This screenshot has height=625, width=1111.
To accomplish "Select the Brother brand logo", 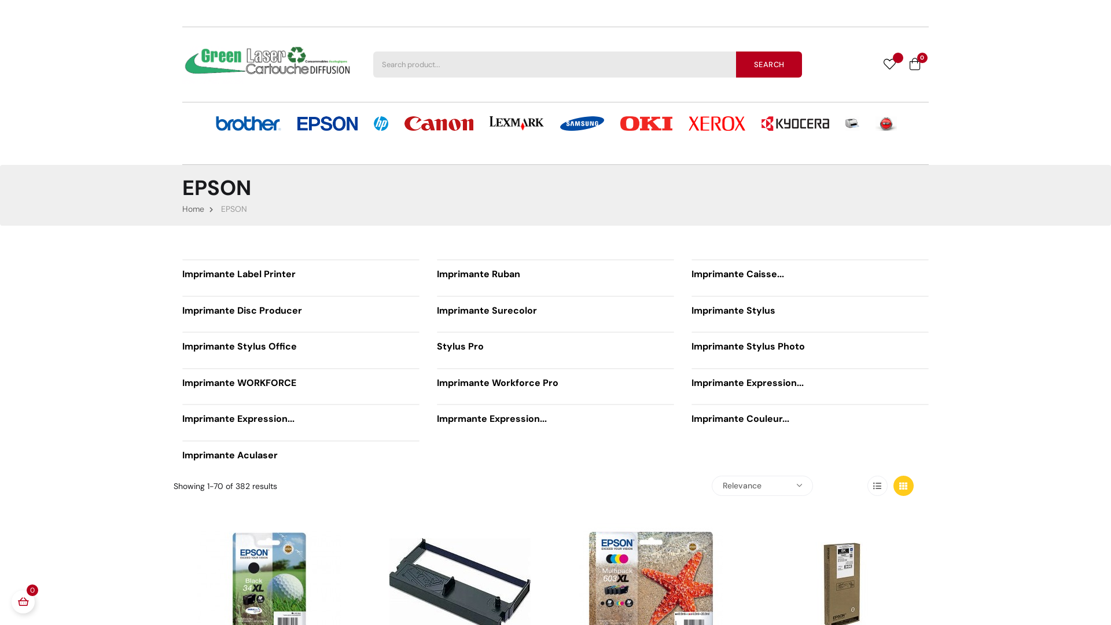I will pyautogui.click(x=248, y=123).
